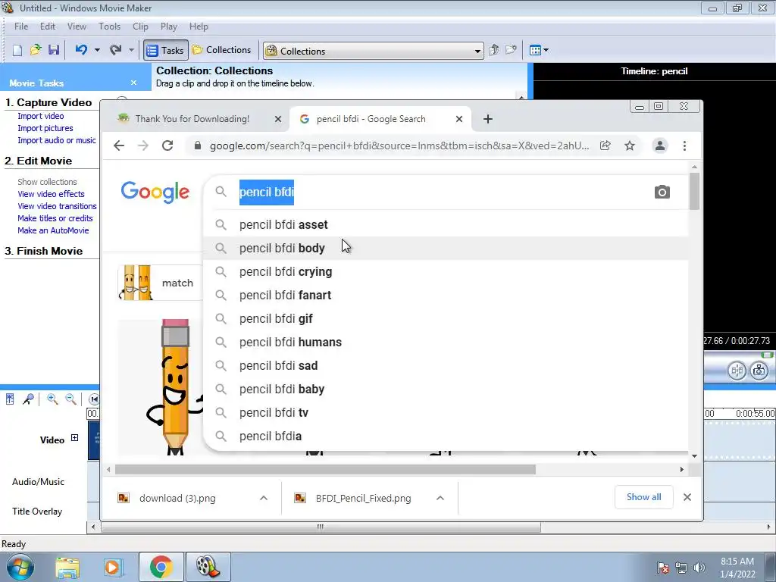Open the Play menu
Viewport: 776px width, 582px height.
click(x=169, y=27)
